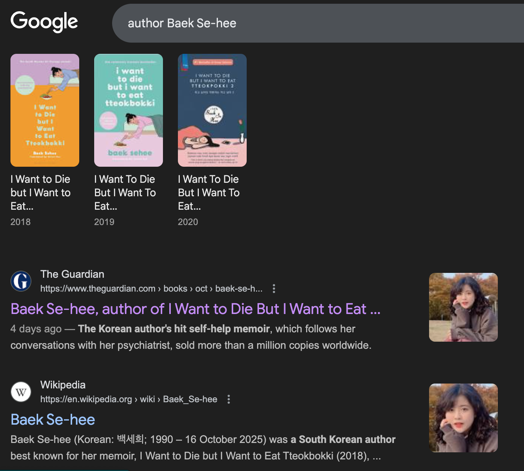The image size is (524, 471).
Task: Click the search box containing "author Baek Se-hee"
Action: coord(318,23)
